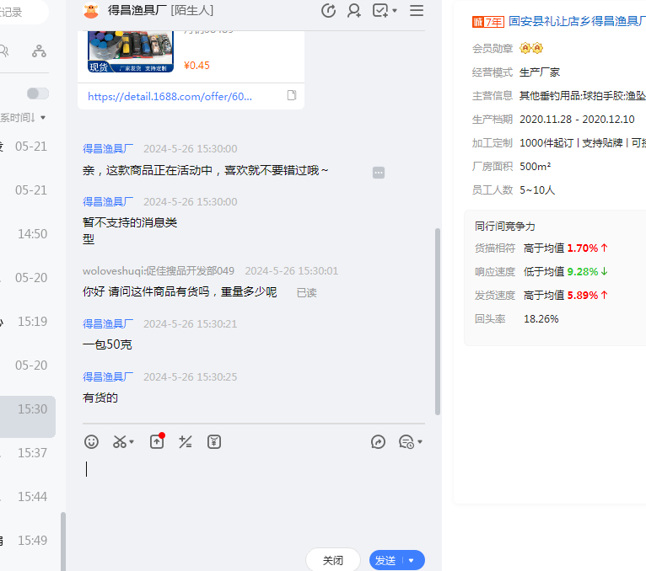646x571 pixels.
Task: Click the forward message arrow icon
Action: click(379, 441)
